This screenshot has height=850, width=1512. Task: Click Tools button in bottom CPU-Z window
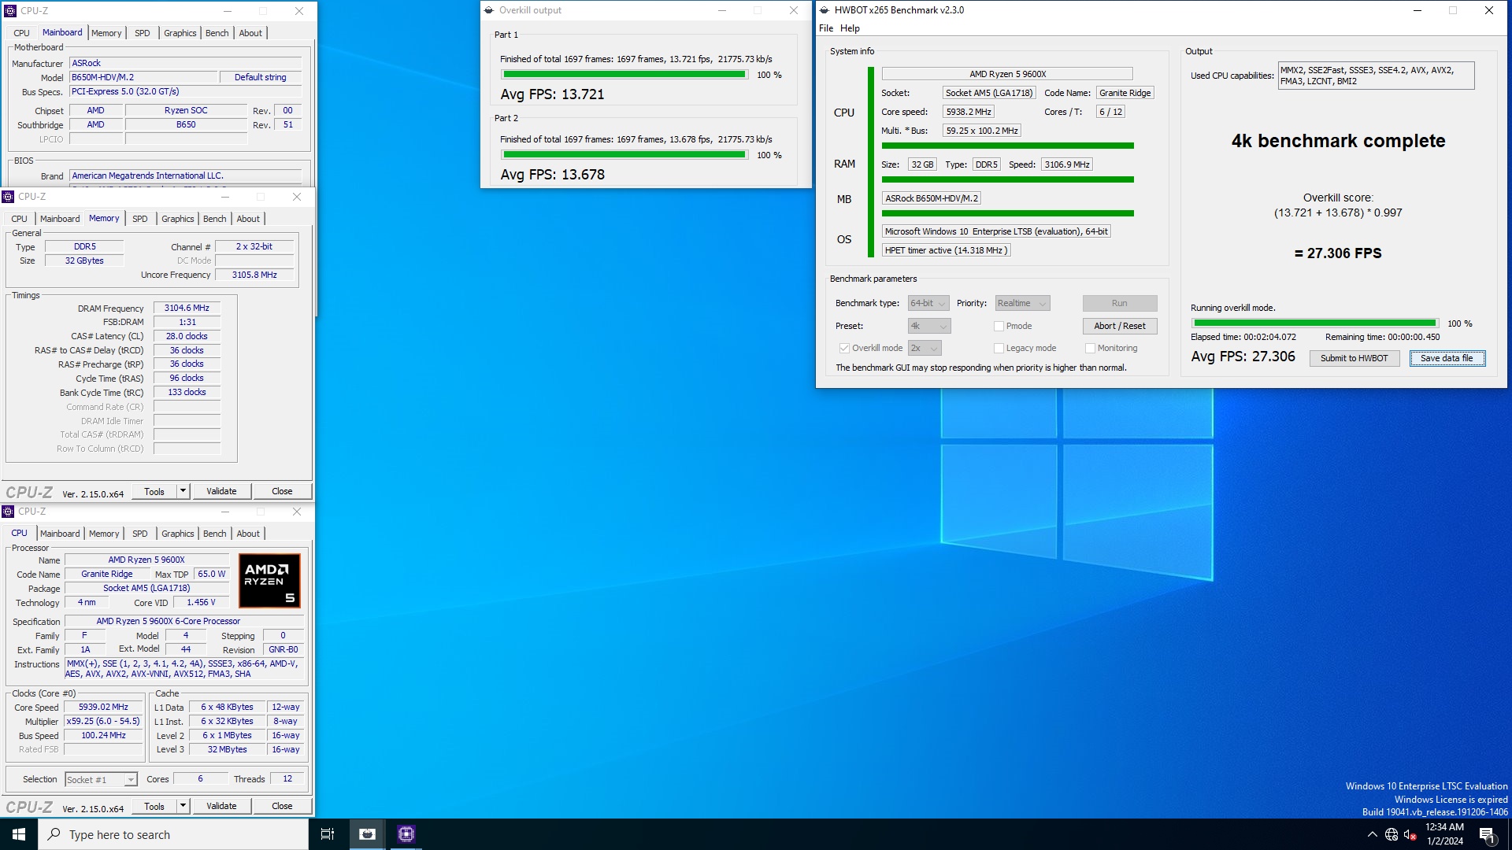pyautogui.click(x=154, y=806)
